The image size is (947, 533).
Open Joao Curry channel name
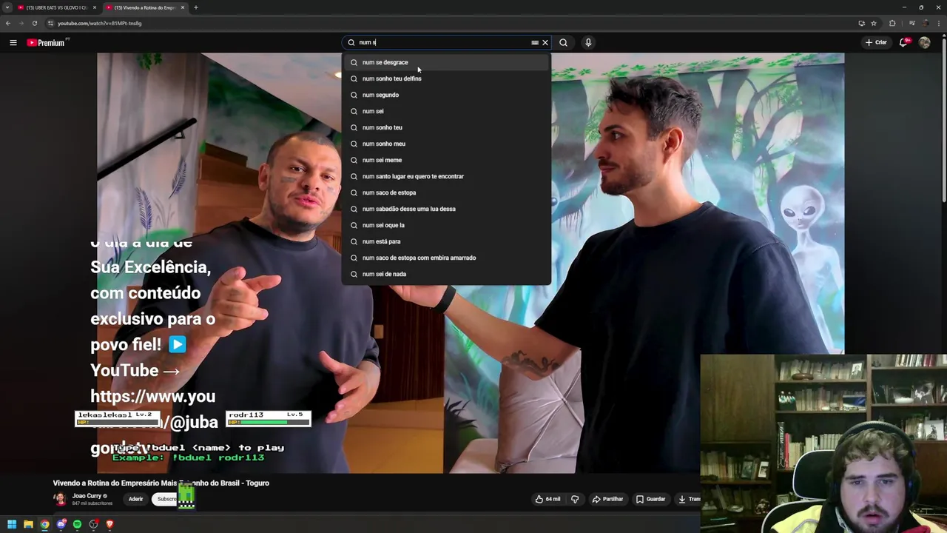[87, 496]
